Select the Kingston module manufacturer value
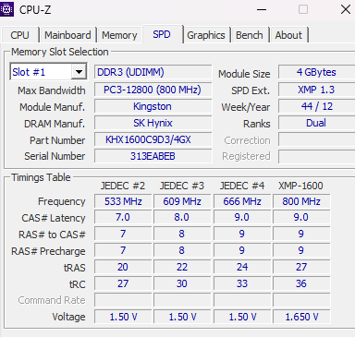The height and width of the screenshot is (337, 355). coord(153,106)
